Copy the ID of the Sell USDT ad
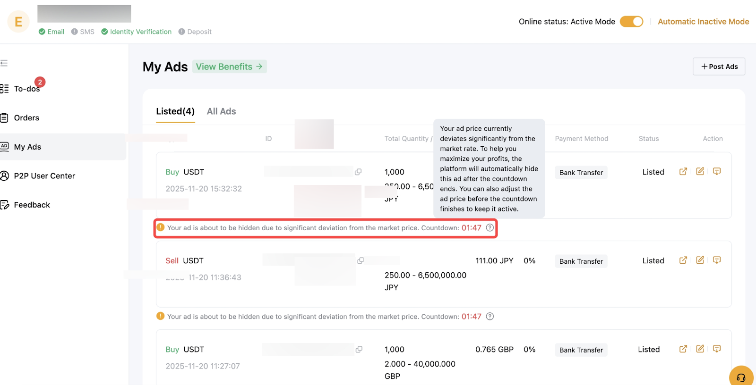 coord(361,261)
